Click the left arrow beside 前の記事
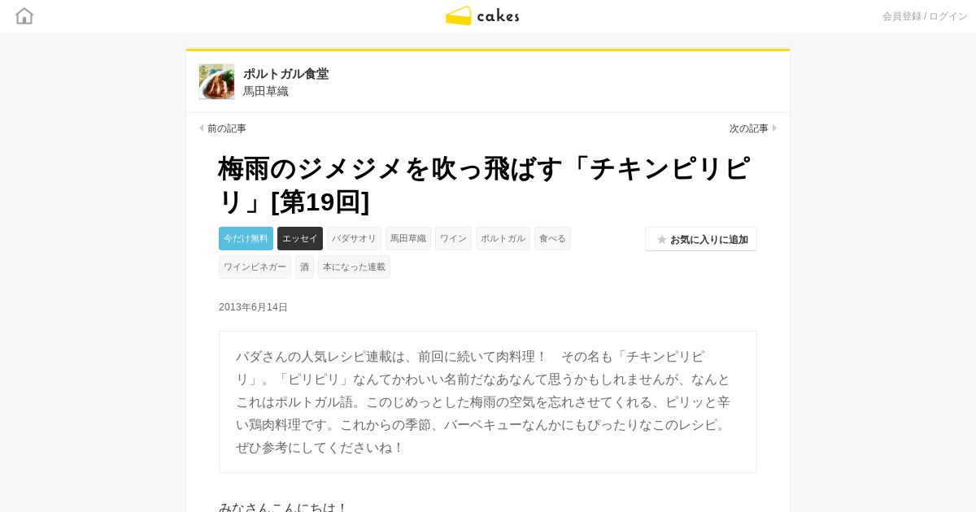The image size is (976, 512). pos(202,128)
